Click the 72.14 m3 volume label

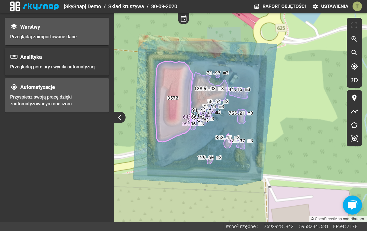click(x=213, y=107)
